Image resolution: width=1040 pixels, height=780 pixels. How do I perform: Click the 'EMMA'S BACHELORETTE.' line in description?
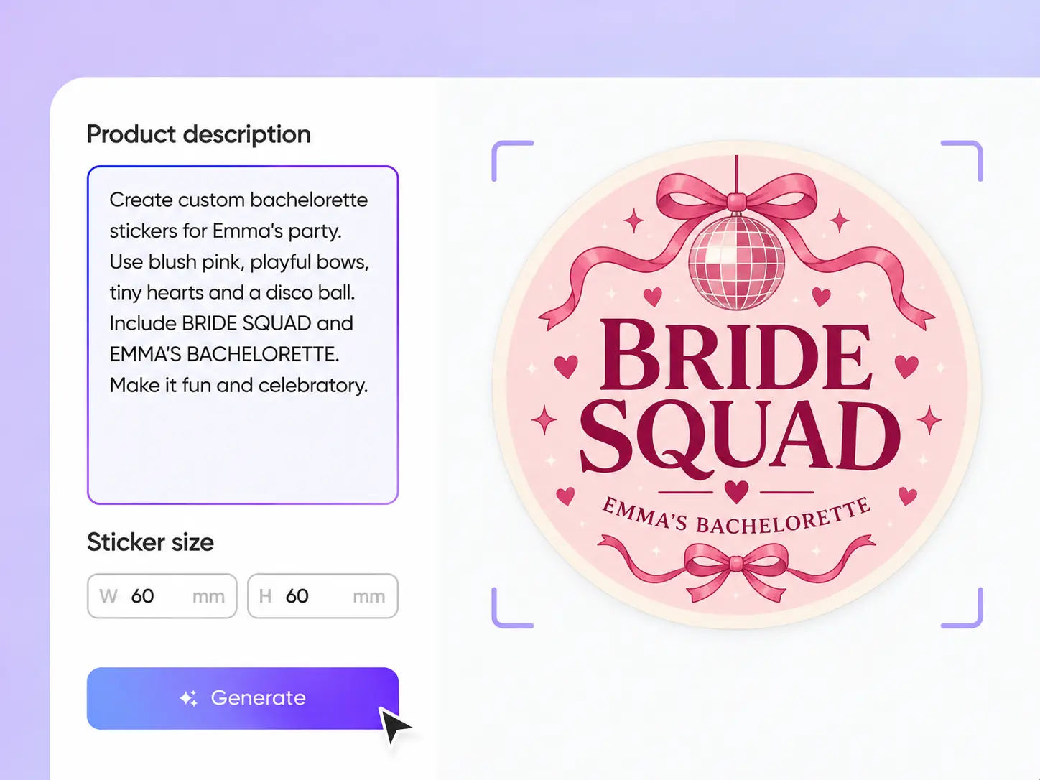click(224, 354)
